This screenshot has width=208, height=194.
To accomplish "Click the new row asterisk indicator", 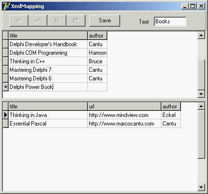I will point(6,87).
